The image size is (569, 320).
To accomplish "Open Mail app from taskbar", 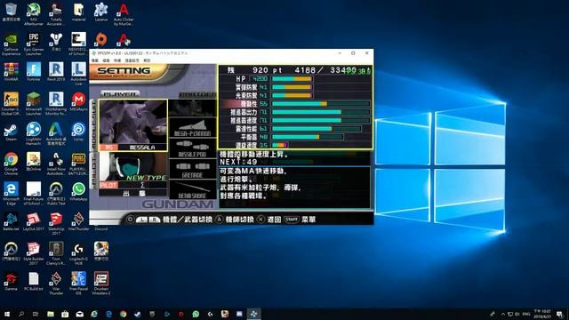I will point(79,314).
